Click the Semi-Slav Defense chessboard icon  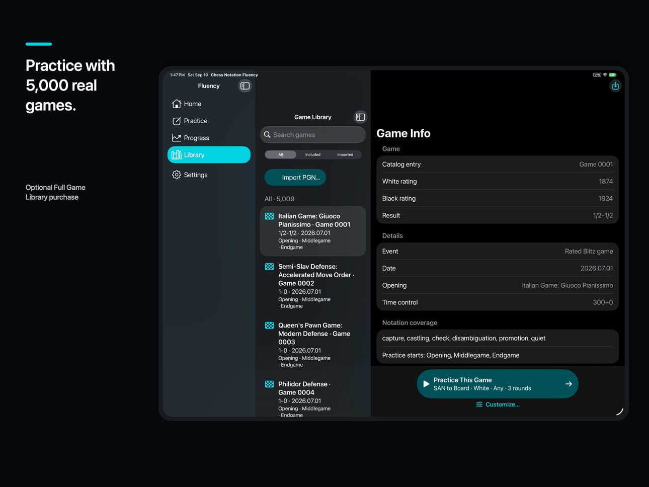pos(270,267)
